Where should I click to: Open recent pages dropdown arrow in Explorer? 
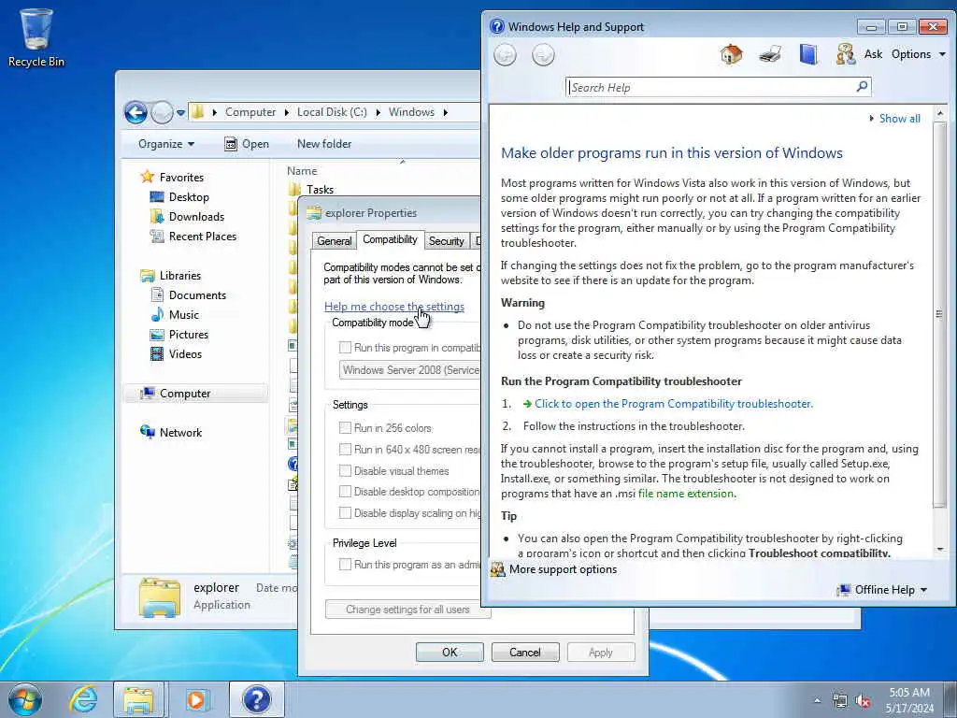(180, 113)
